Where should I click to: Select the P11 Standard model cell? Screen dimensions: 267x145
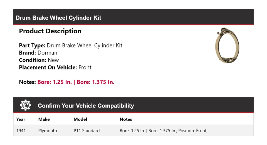[x=86, y=131]
